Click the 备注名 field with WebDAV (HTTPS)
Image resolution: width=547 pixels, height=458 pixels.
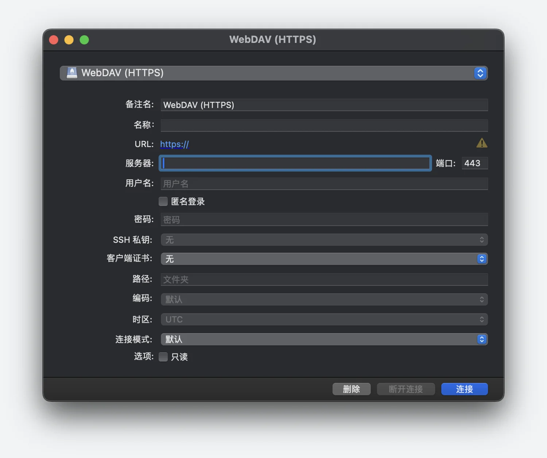point(324,105)
